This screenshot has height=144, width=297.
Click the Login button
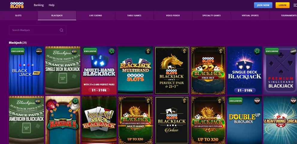pos(282,5)
